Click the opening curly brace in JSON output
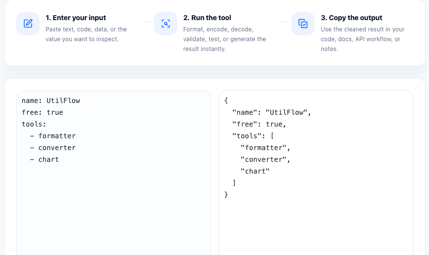429x255 pixels. (226, 101)
